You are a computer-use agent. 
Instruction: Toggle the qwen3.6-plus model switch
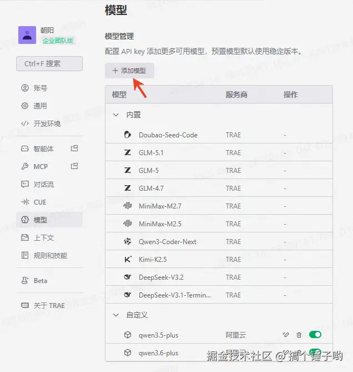coord(315,353)
